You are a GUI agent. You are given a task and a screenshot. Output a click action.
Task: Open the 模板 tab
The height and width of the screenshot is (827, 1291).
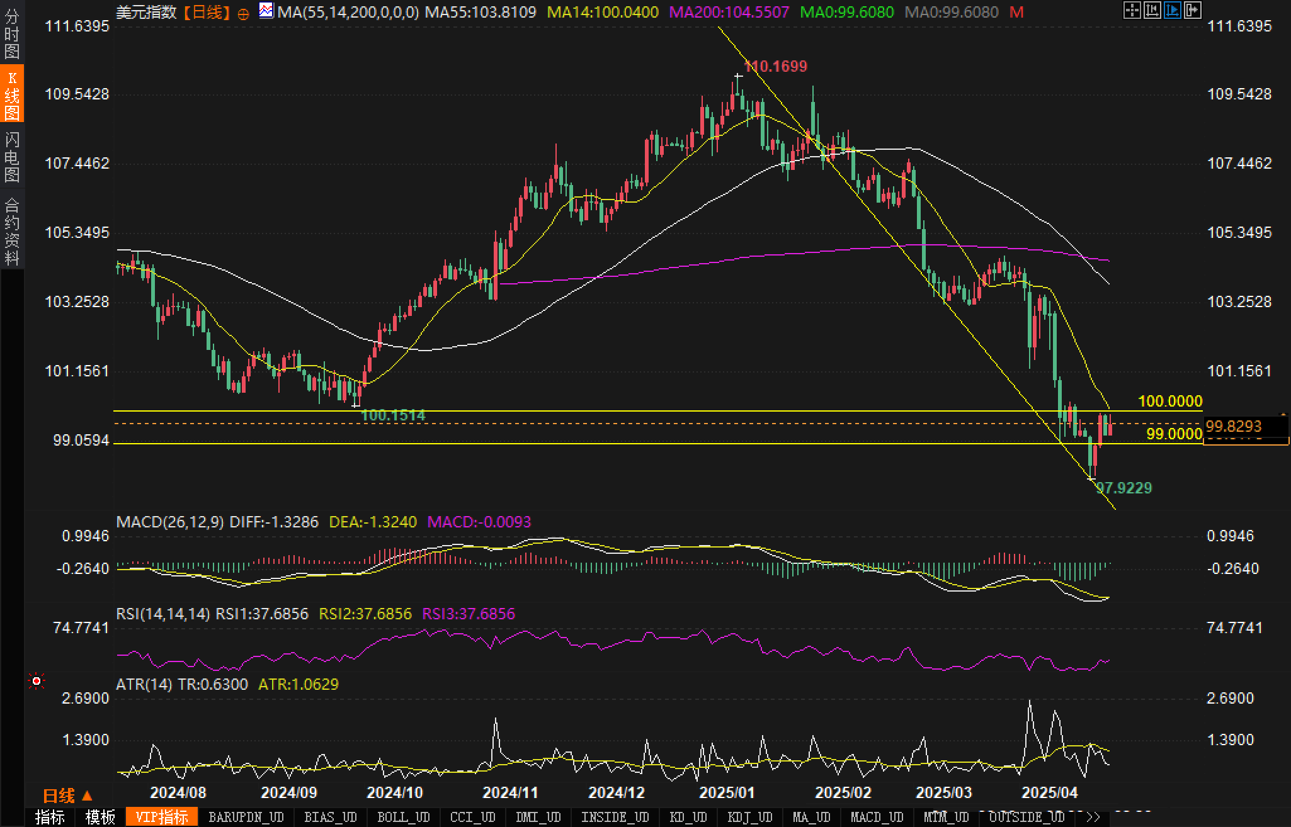click(101, 818)
